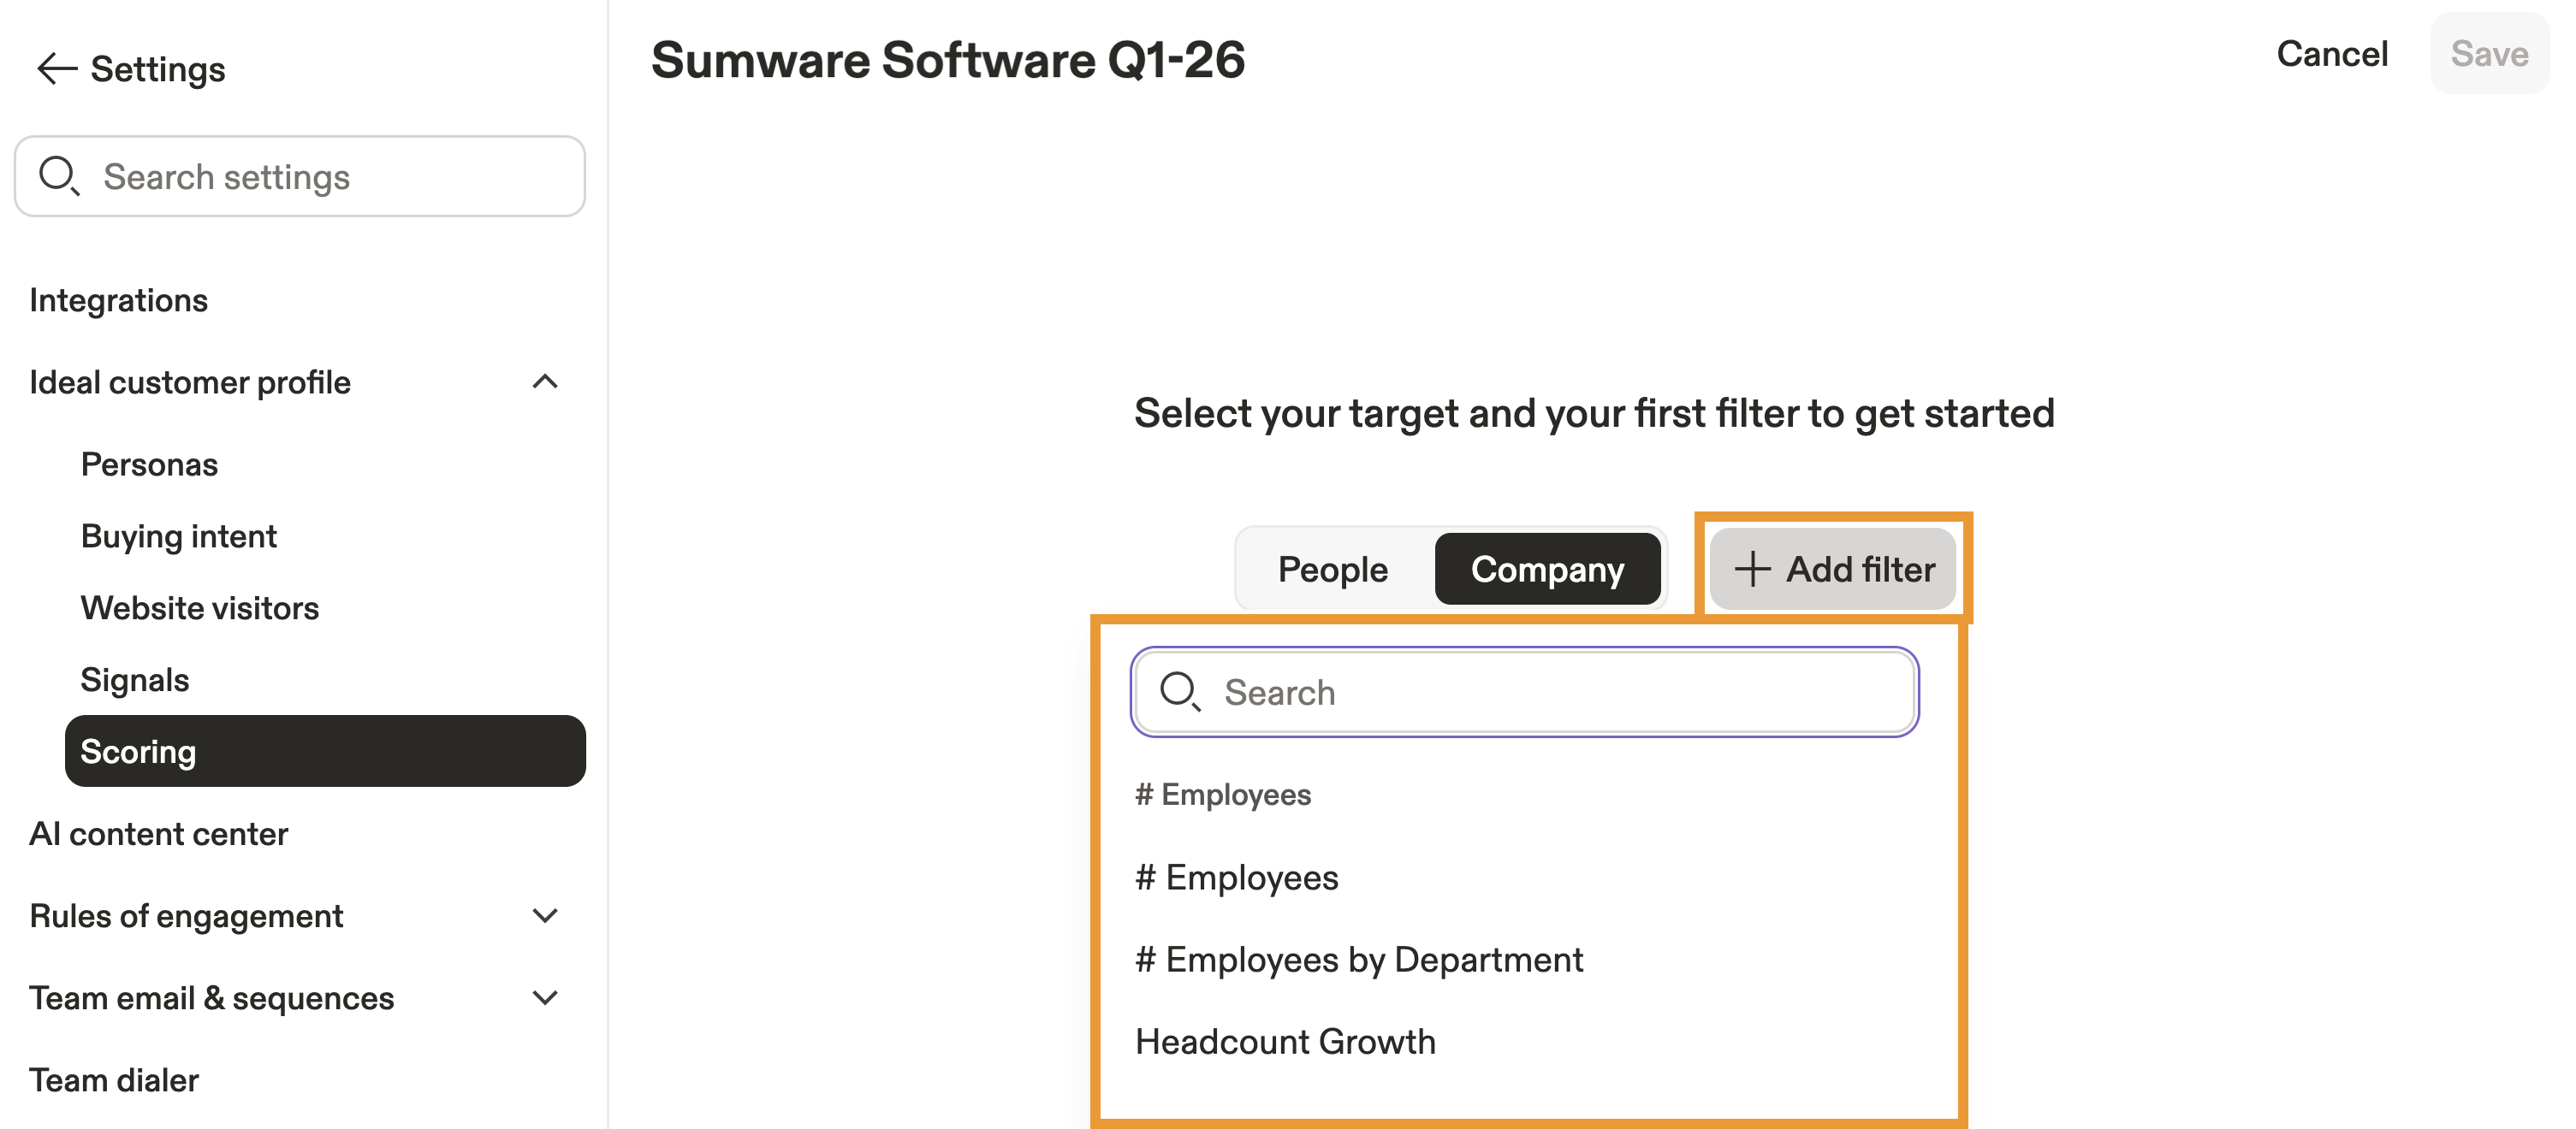Click the magnifier icon in filter search
This screenshot has width=2576, height=1129.
(x=1179, y=691)
